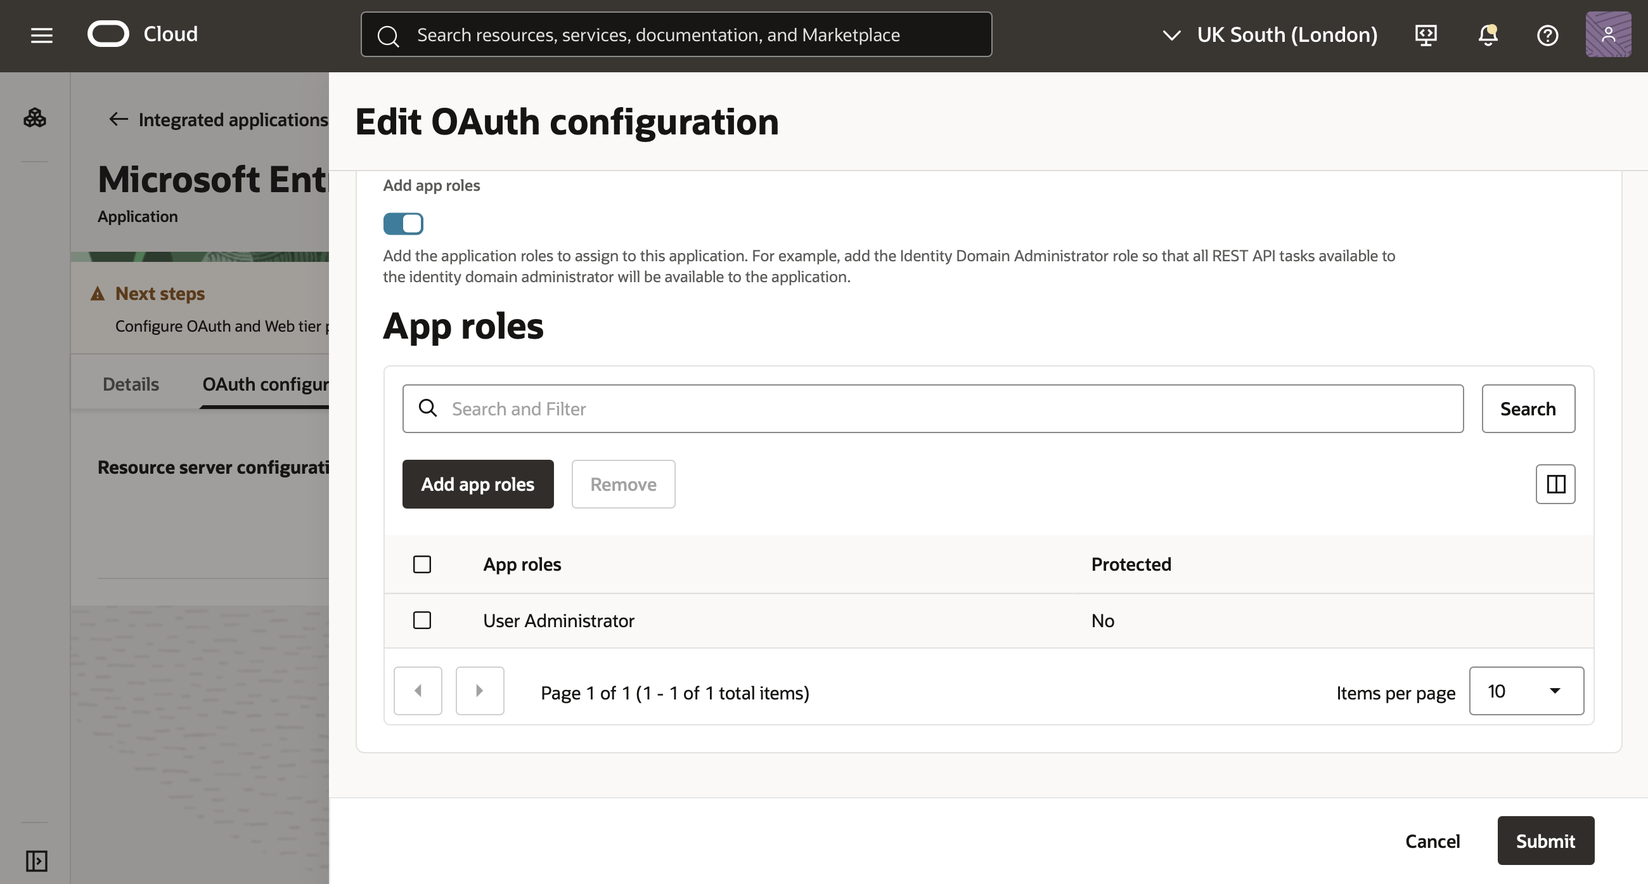Submit the OAuth configuration changes

pos(1546,840)
